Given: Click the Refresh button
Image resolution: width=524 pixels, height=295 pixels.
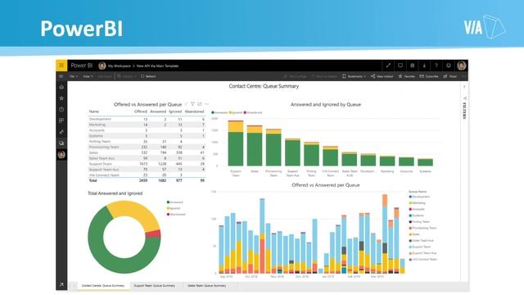Looking at the screenshot, I should tap(148, 76).
